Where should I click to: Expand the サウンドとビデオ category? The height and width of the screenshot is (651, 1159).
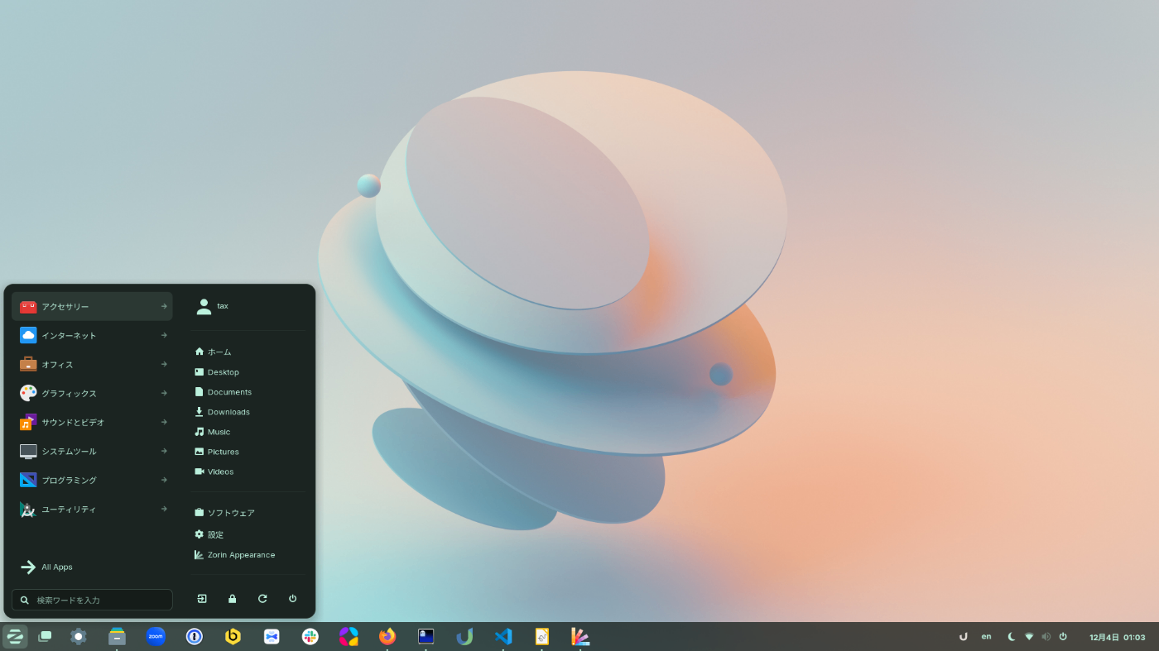pyautogui.click(x=92, y=422)
